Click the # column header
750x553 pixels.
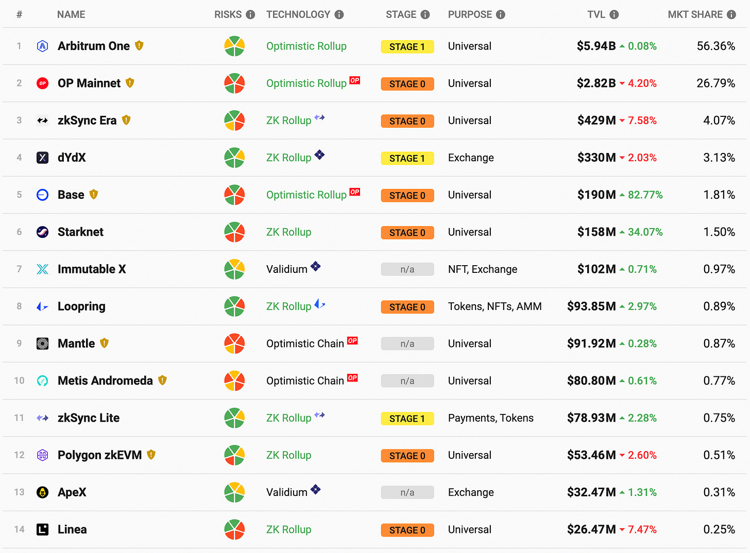click(x=19, y=14)
